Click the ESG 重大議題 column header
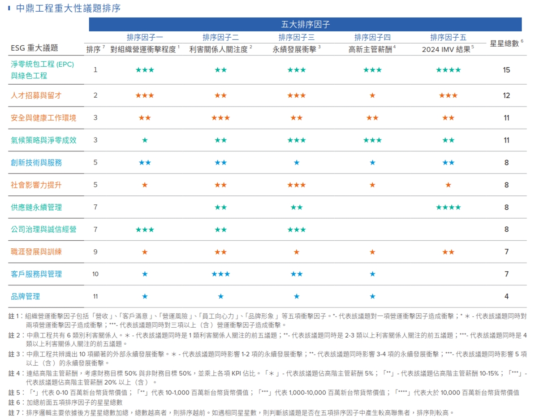This screenshot has height=420, width=548. (35, 48)
